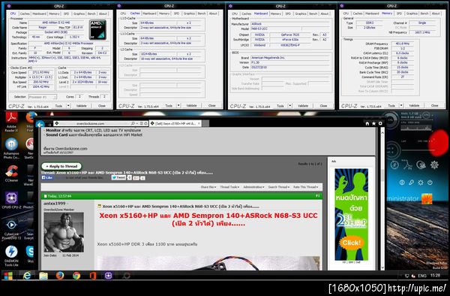Launch DAEMON Tools Lite desktop icon

point(11,255)
